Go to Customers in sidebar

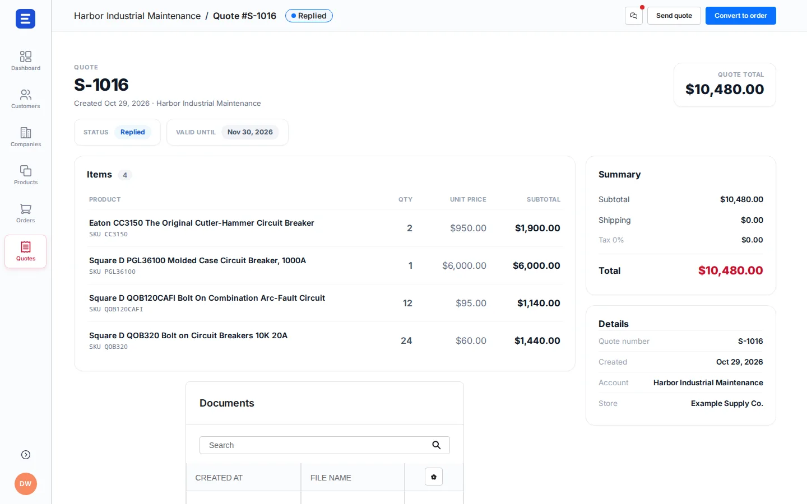pyautogui.click(x=26, y=99)
